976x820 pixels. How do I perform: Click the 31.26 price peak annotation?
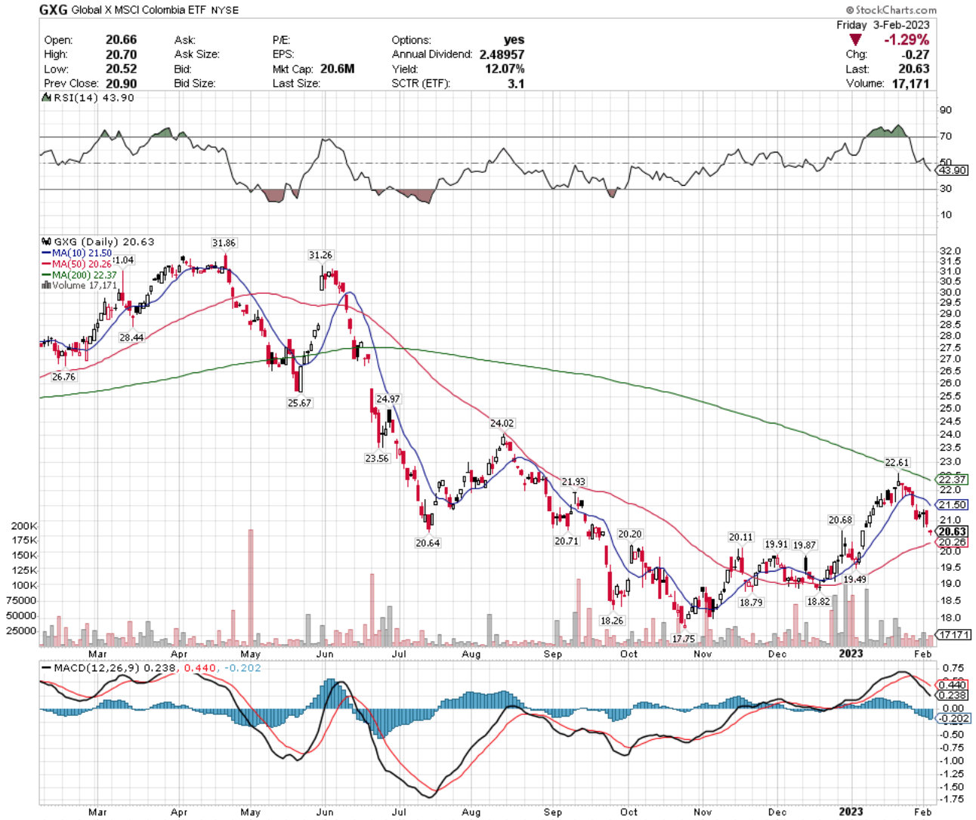pos(320,255)
